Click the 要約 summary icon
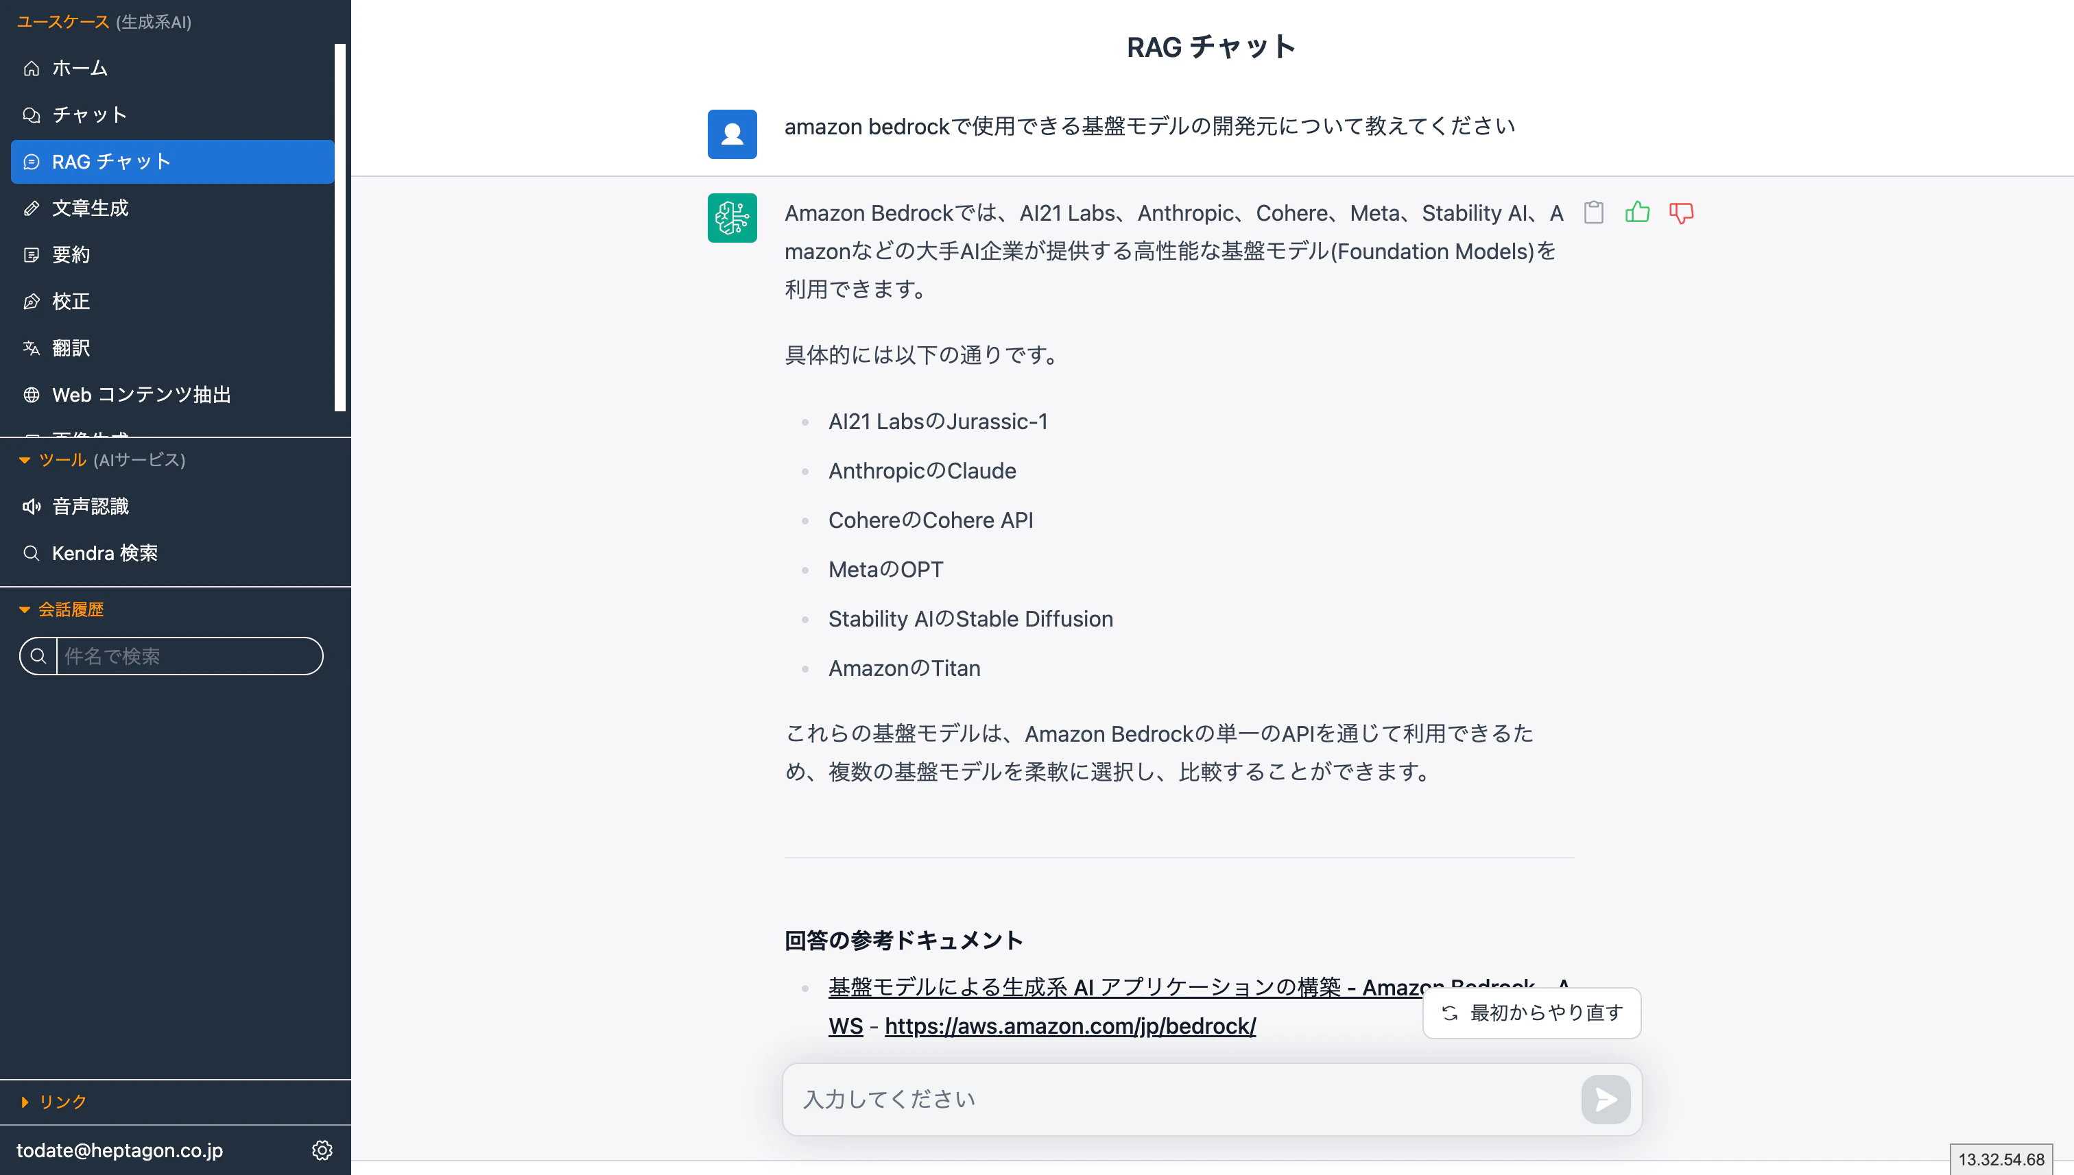Viewport: 2074px width, 1175px height. [32, 255]
